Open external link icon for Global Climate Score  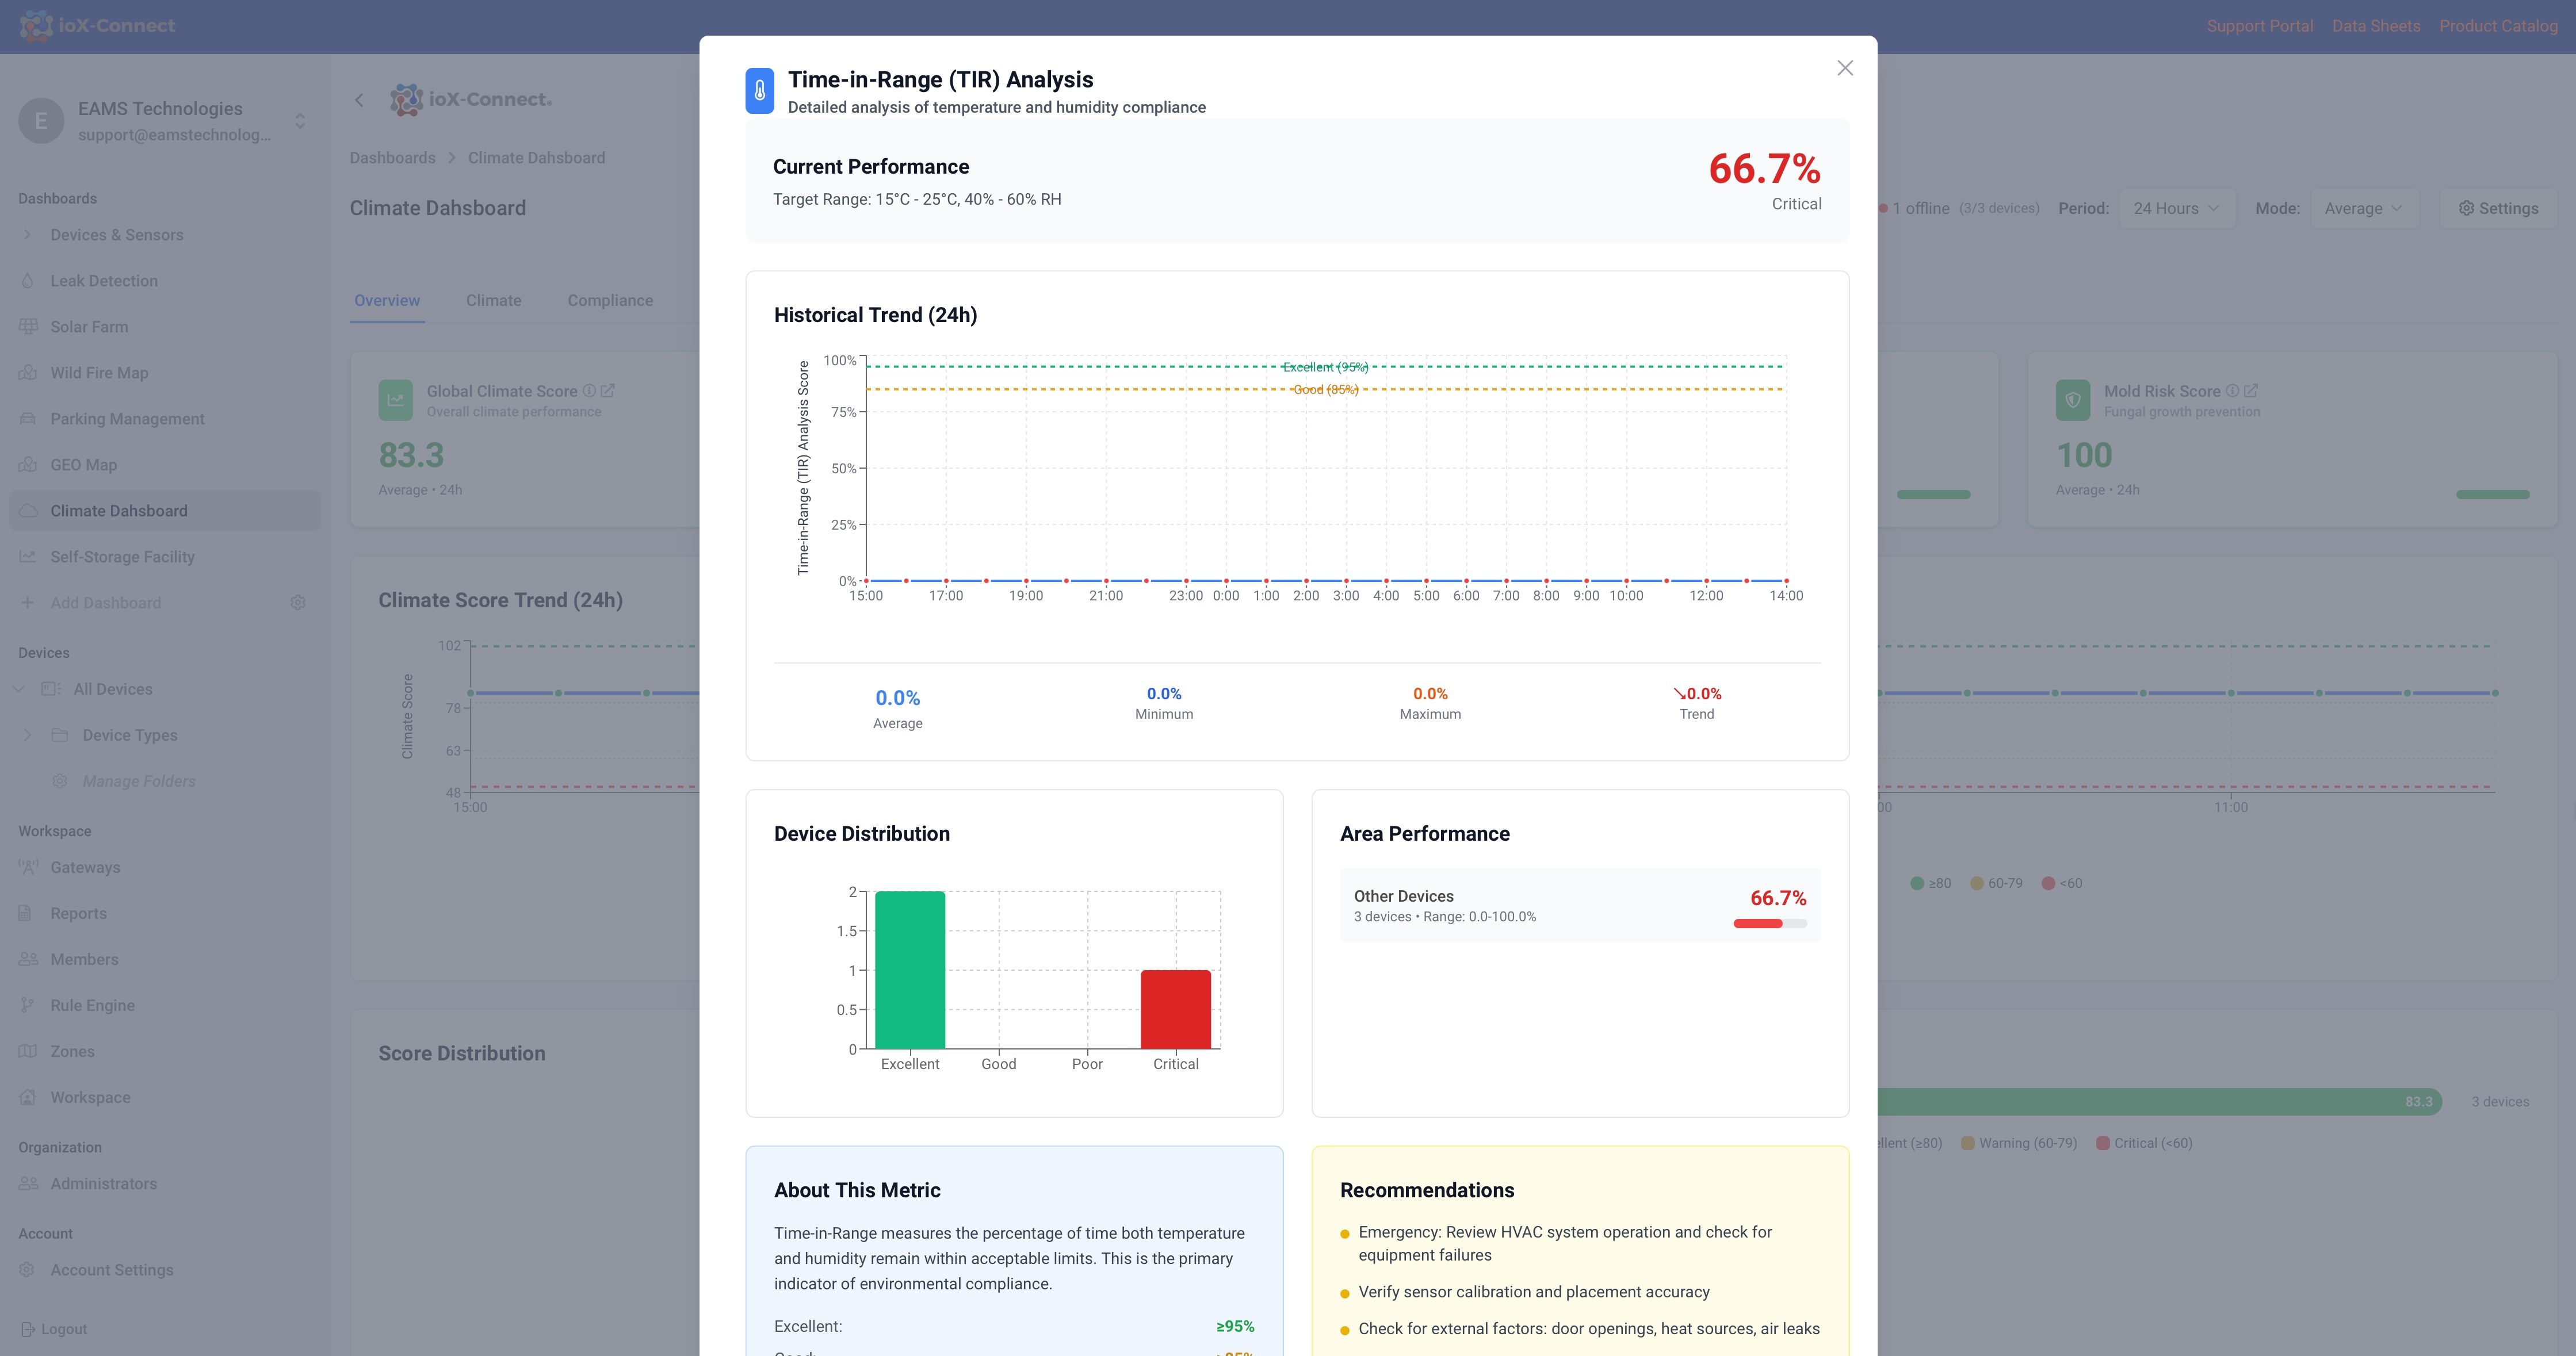608,391
